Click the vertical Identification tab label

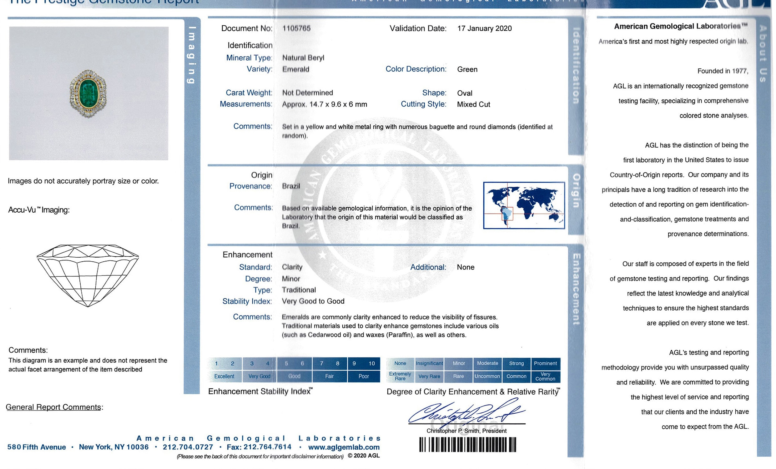point(576,66)
